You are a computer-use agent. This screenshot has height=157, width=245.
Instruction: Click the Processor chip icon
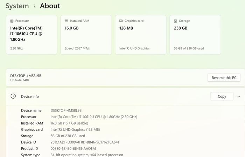tap(12, 21)
